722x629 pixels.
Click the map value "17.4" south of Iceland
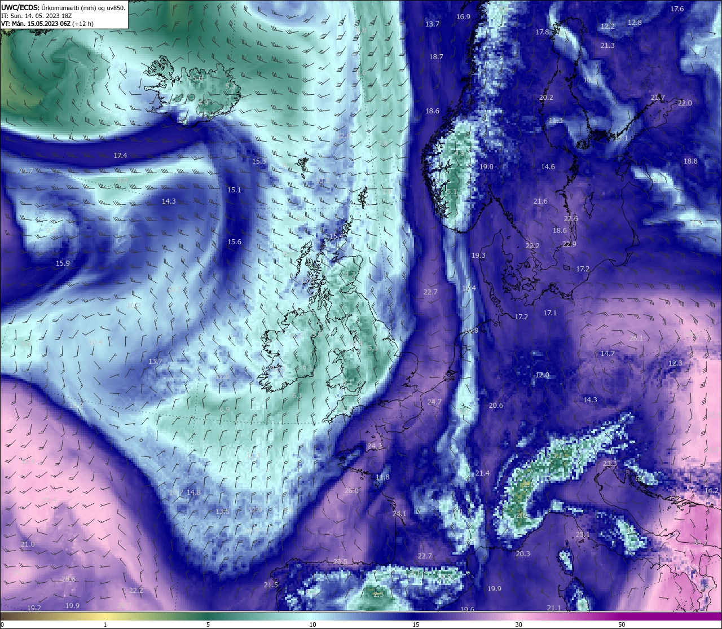pyautogui.click(x=120, y=155)
